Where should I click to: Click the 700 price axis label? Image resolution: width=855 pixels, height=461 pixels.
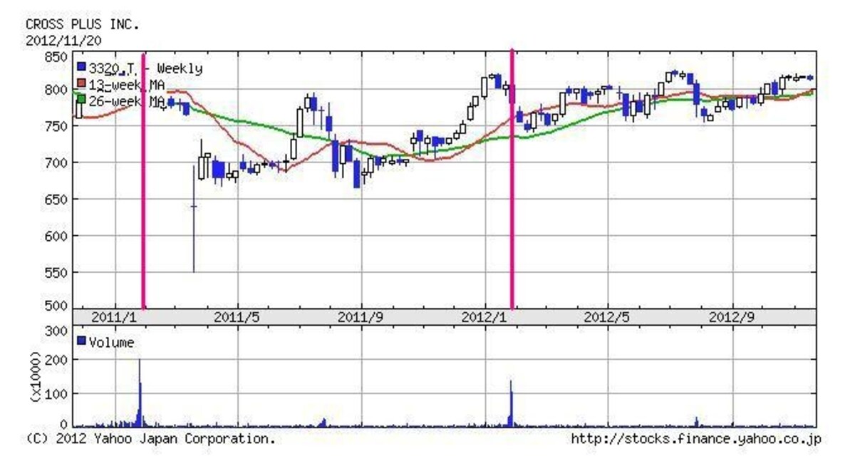[55, 162]
